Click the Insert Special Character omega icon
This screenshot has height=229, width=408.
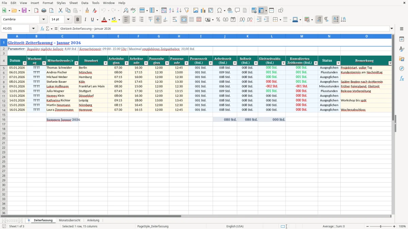(x=219, y=11)
